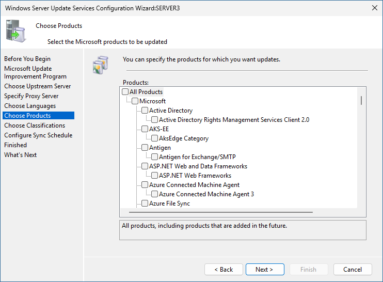
Task: Select the Azure File Sync label
Action: [x=169, y=203]
